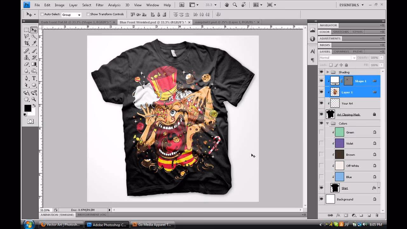The image size is (407, 229).
Task: Collapse the Colors layer group
Action: (x=328, y=123)
